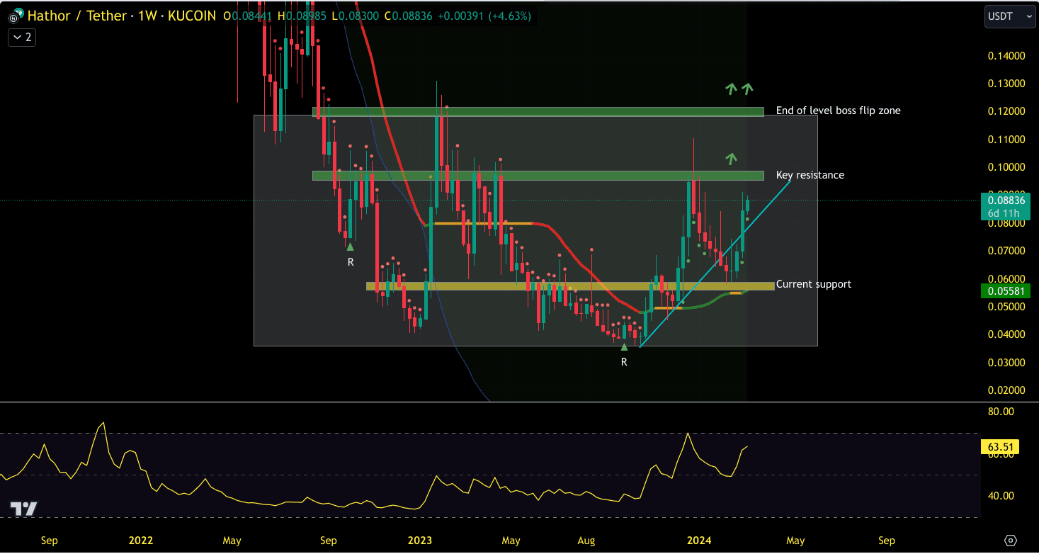Select the 'Key resistance' text label
This screenshot has height=554, width=1039.
click(x=810, y=175)
